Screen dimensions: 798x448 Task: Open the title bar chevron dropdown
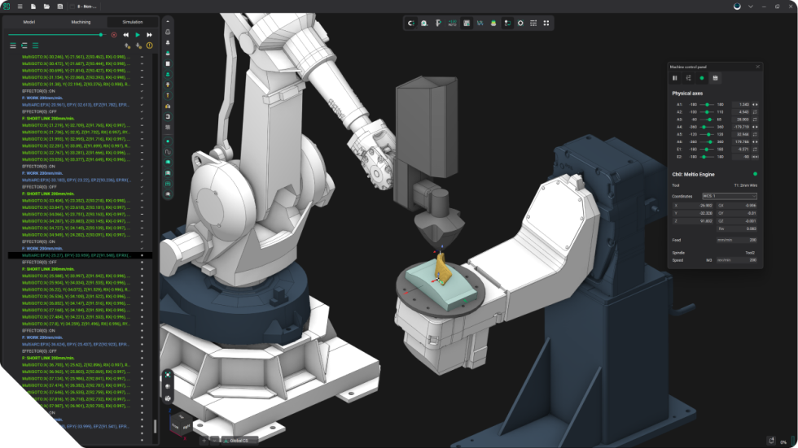tap(750, 7)
